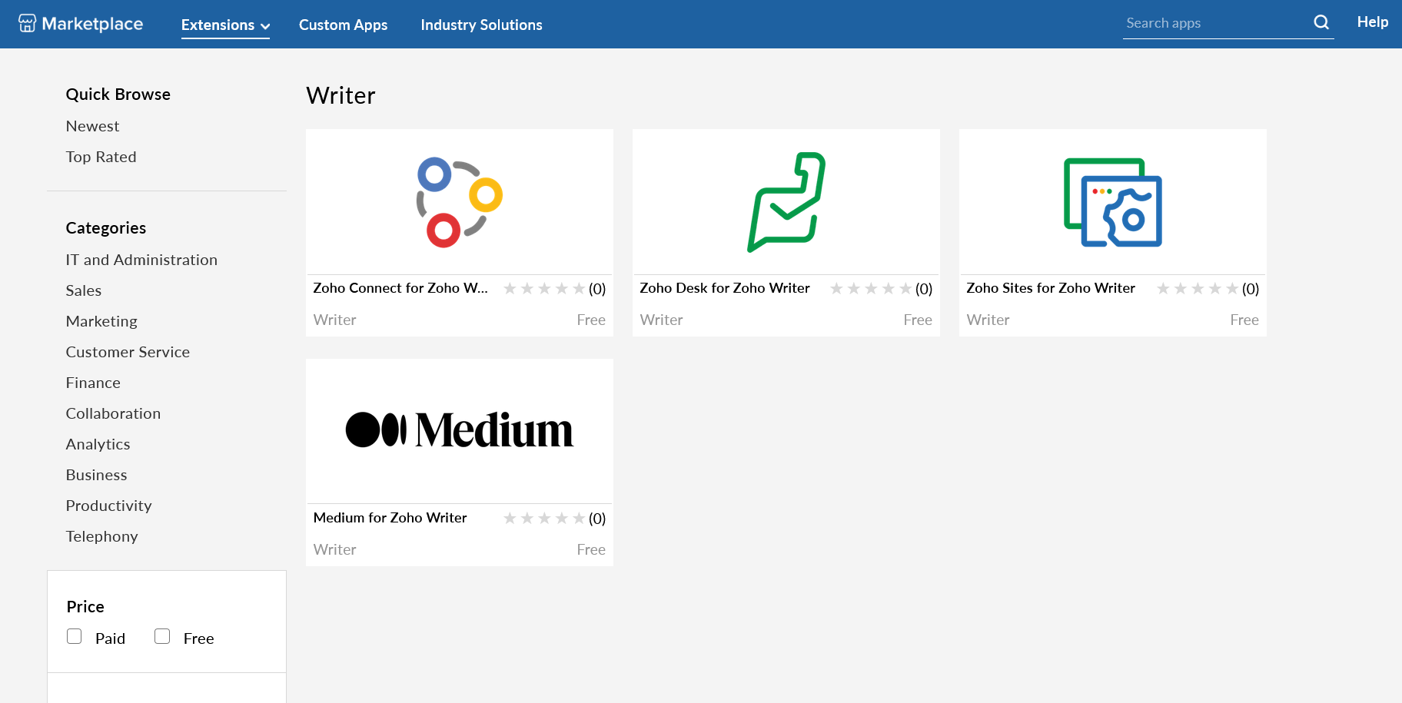Select the Customer Service category
This screenshot has height=703, width=1402.
click(128, 352)
